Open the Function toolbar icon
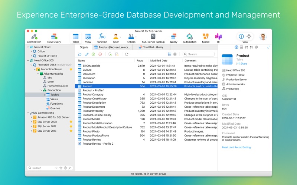The height and width of the screenshot is (185, 297). (x=102, y=38)
